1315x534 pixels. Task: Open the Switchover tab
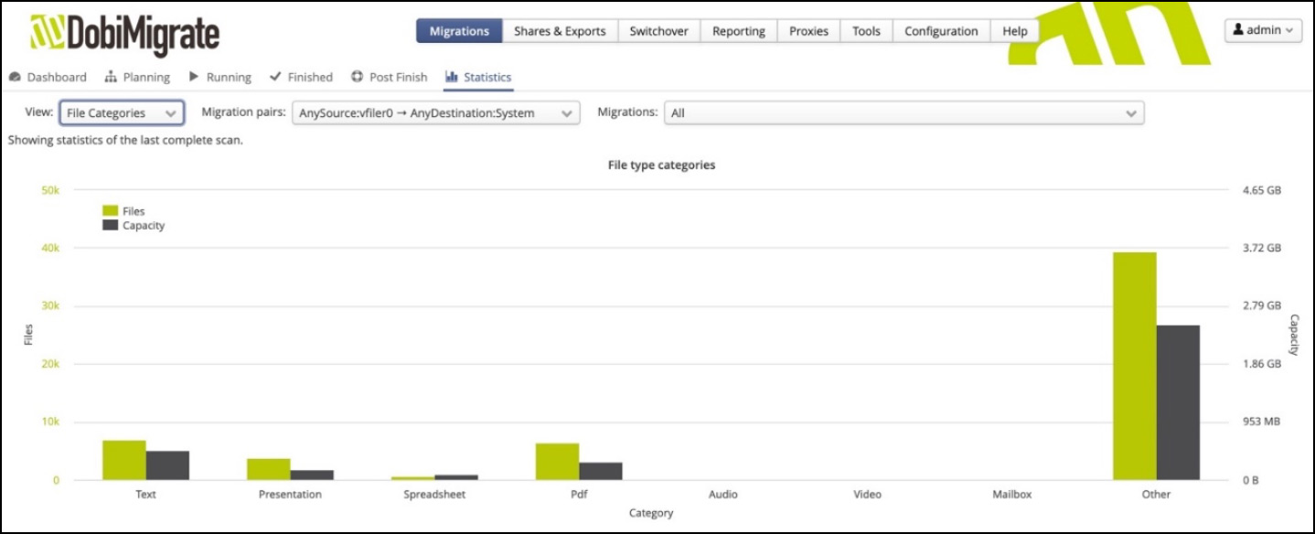[658, 31]
